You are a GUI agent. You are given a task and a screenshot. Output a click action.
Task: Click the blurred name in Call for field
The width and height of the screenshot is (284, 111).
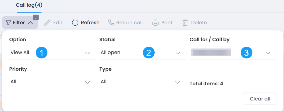click(x=211, y=52)
